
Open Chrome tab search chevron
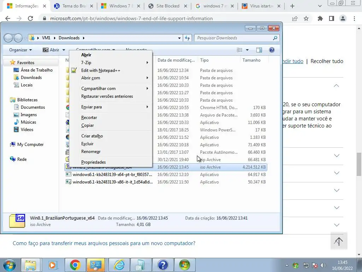pyautogui.click(x=320, y=6)
